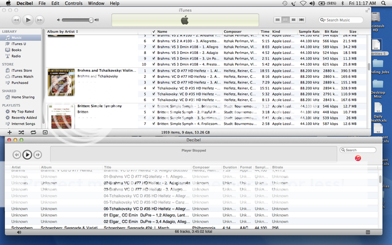The width and height of the screenshot is (392, 245).
Task: Focus the Search Music field in iTunes
Action: pyautogui.click(x=341, y=20)
